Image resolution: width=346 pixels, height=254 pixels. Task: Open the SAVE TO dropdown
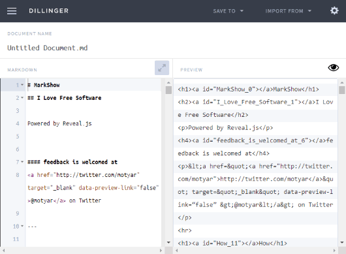click(228, 11)
